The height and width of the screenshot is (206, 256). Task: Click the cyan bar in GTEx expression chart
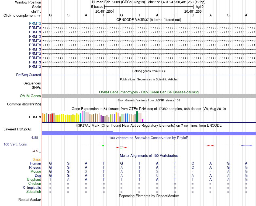click(81, 118)
